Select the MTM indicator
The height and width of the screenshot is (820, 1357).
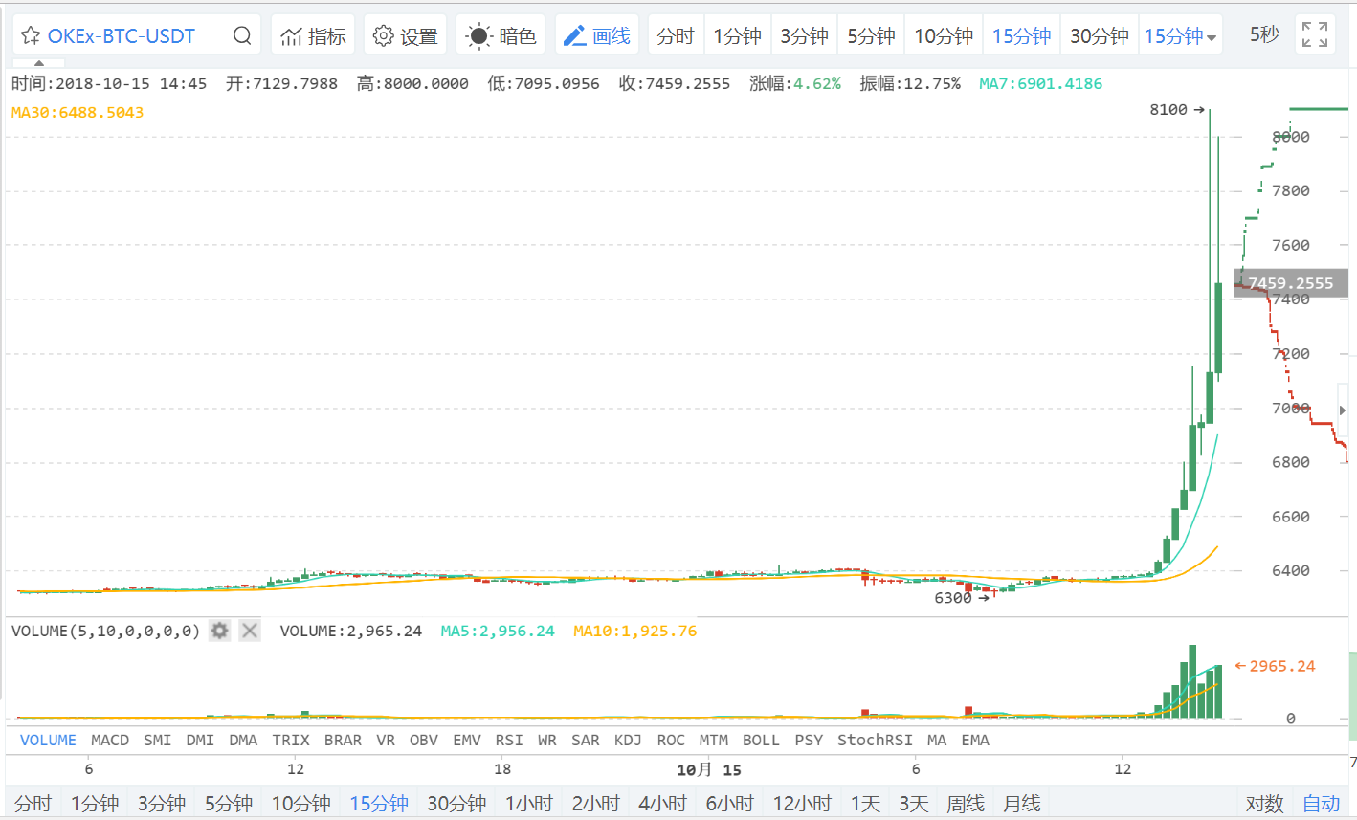coord(714,741)
